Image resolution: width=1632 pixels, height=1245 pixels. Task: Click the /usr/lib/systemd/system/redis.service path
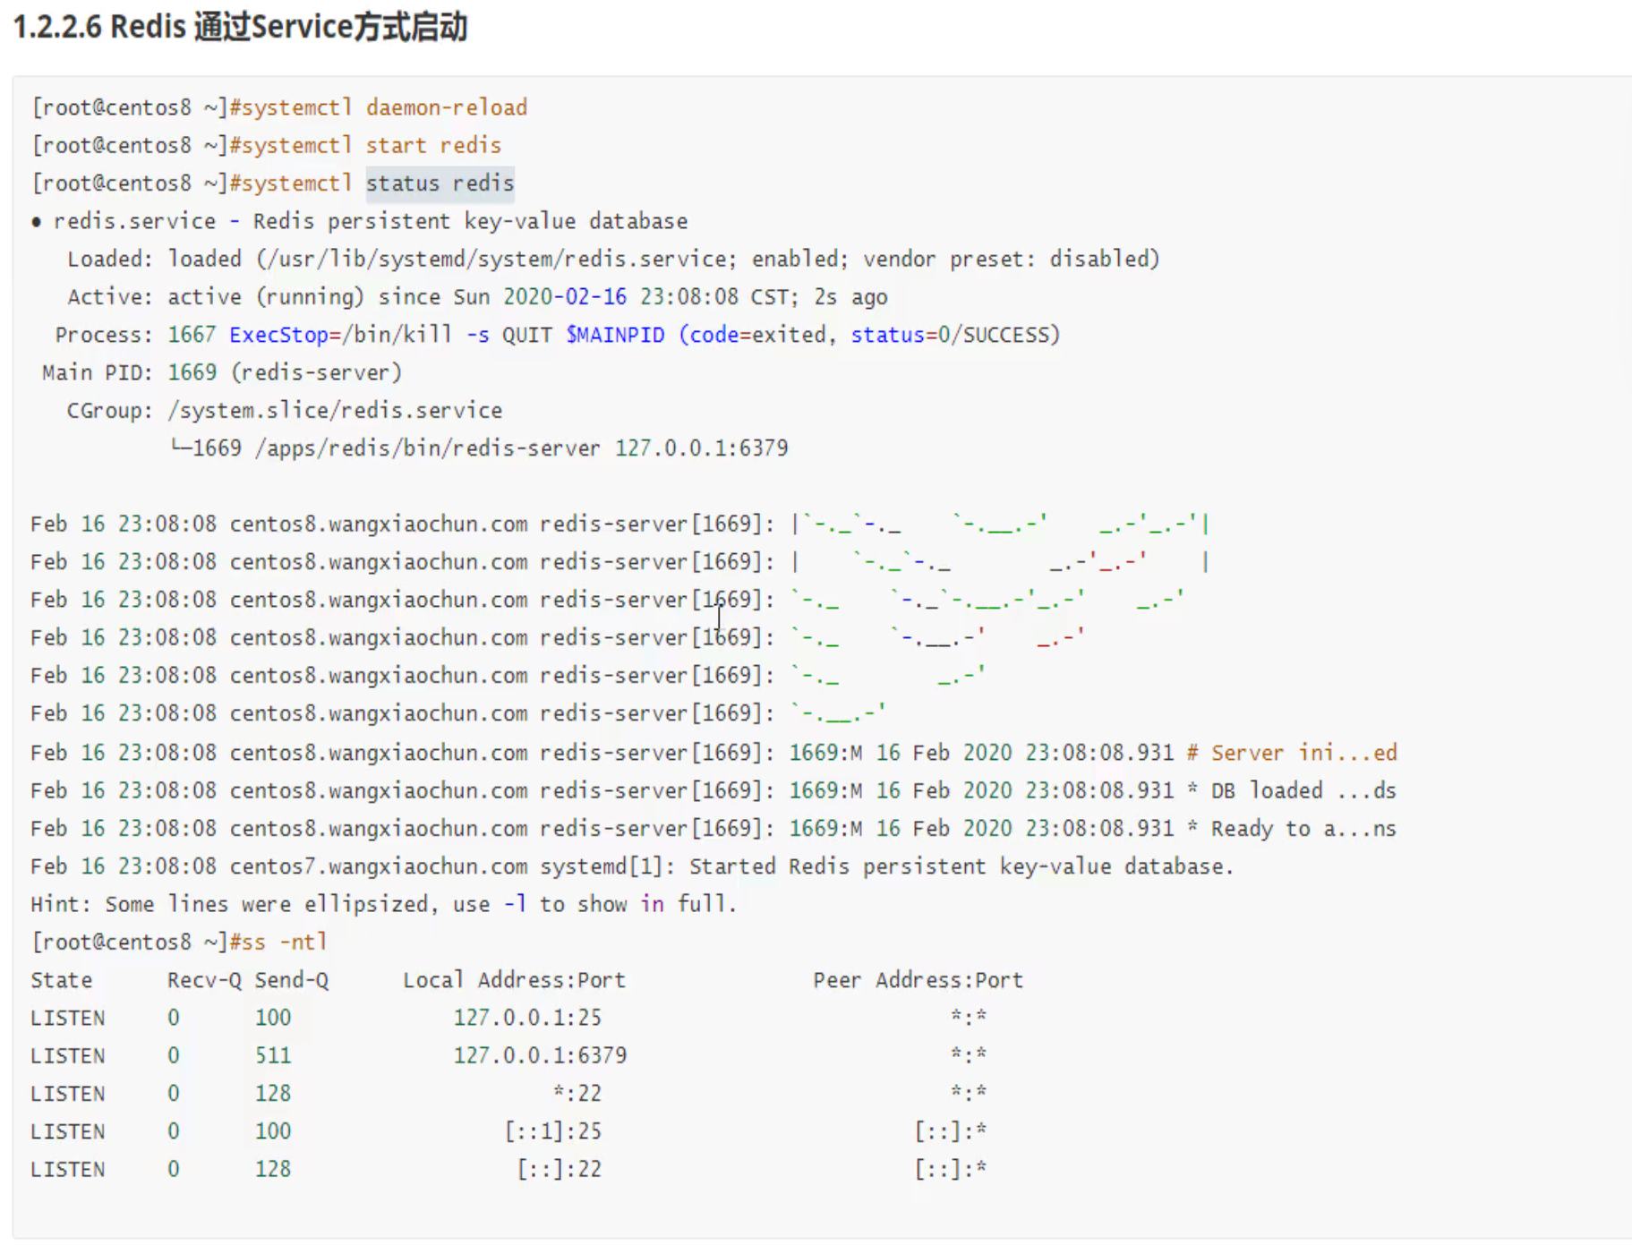tap(496, 259)
